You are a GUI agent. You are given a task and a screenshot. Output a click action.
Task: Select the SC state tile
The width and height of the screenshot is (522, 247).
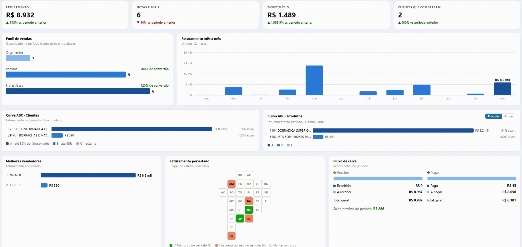click(x=232, y=227)
